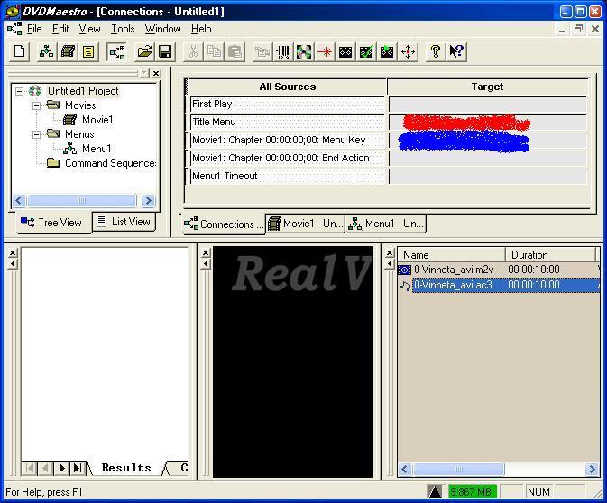Click the film-frame icon with green arrow

pyautogui.click(x=387, y=51)
